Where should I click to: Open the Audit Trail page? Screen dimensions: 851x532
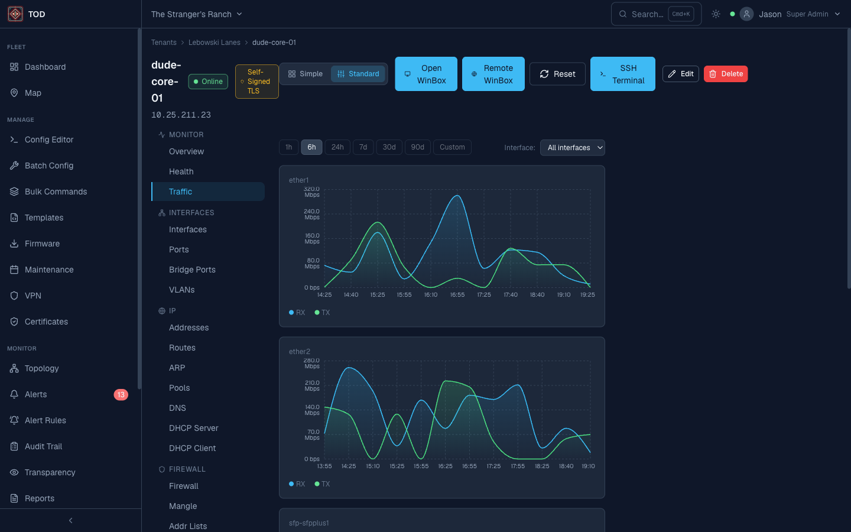pos(44,446)
